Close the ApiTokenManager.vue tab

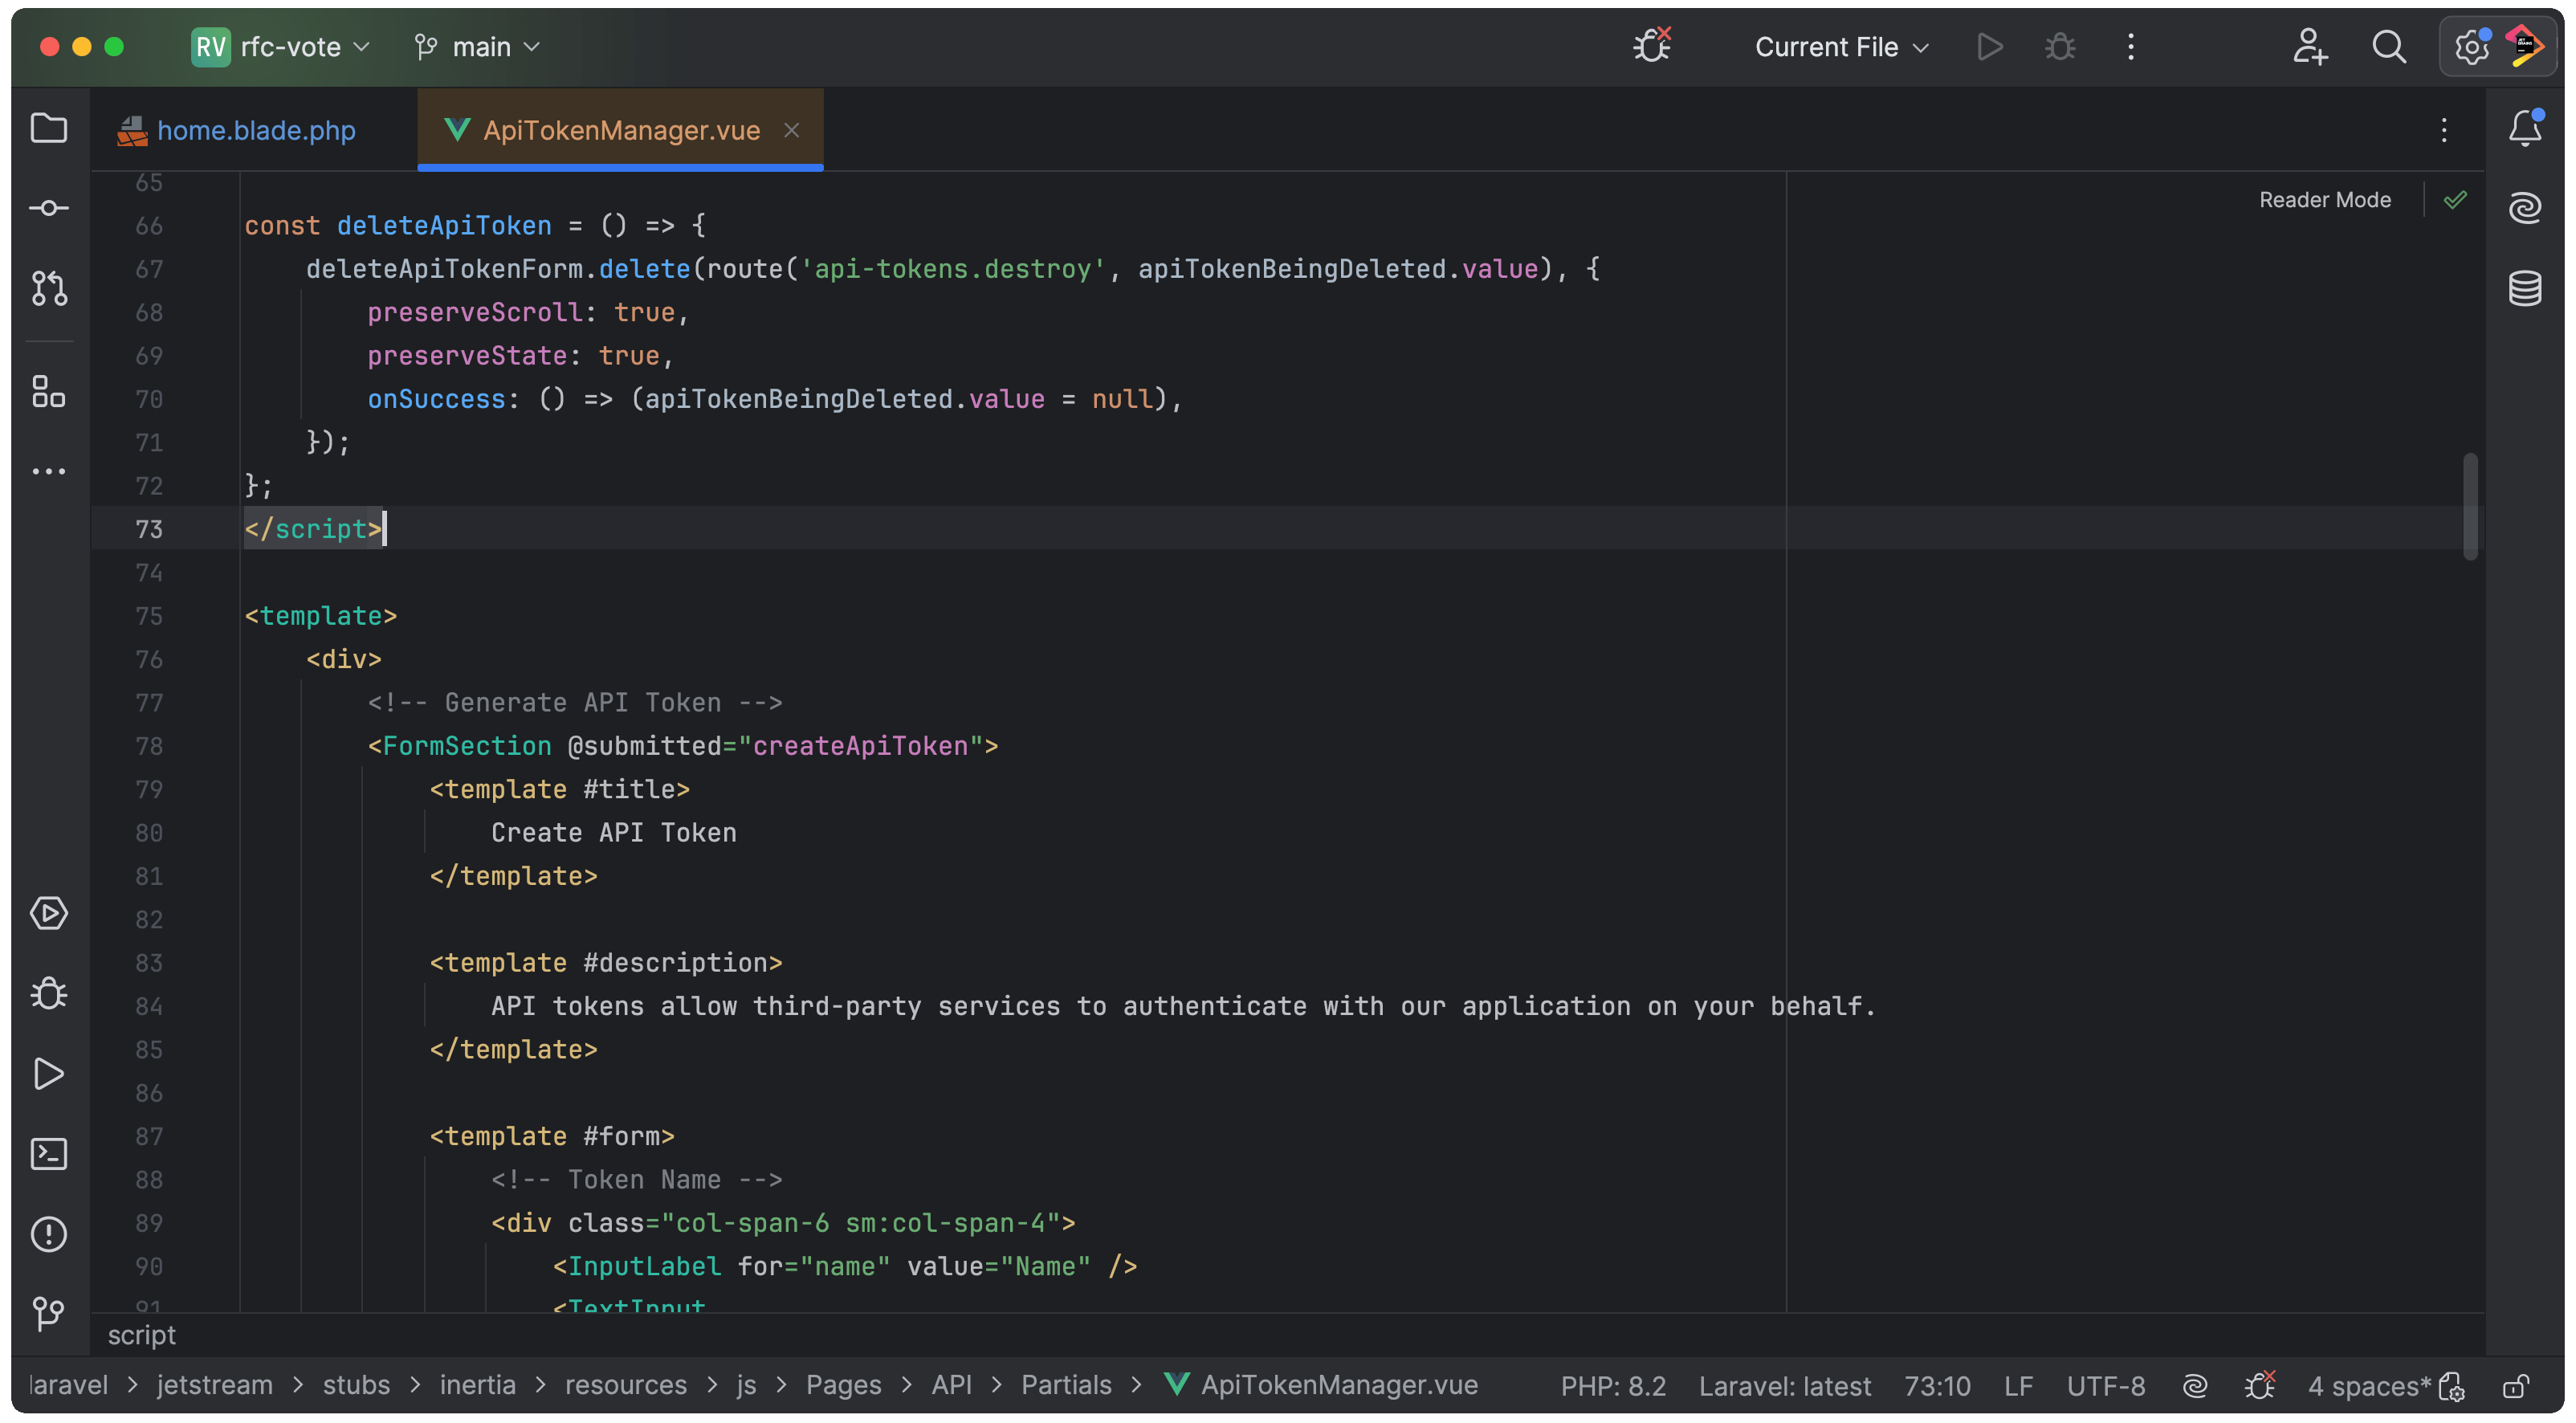click(791, 130)
